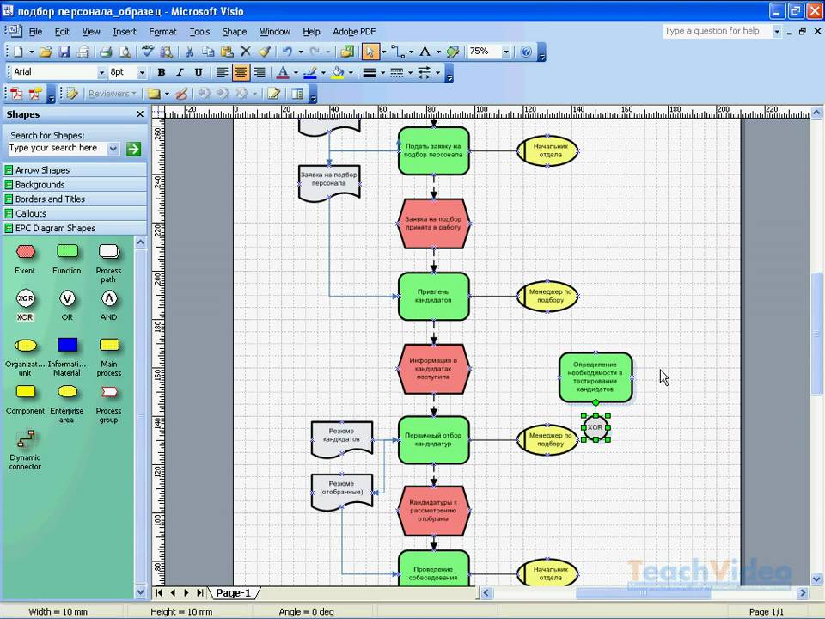The image size is (825, 619).
Task: Select the XOR shape on the canvas
Action: coord(596,427)
